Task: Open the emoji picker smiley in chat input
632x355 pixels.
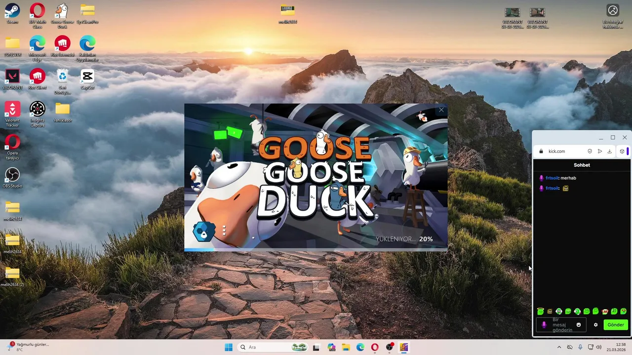Action: tap(579, 325)
